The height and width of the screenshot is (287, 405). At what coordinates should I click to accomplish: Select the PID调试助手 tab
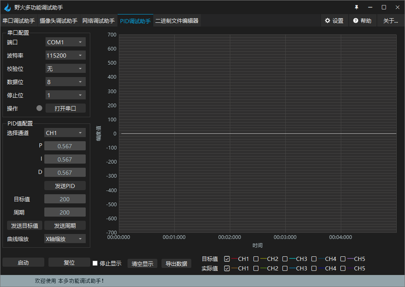[135, 20]
